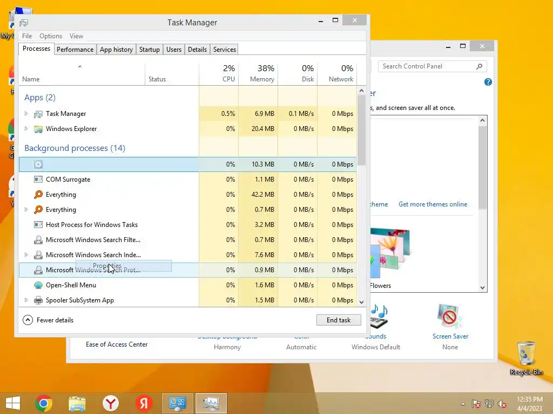Click the Task Manager taskbar button
This screenshot has width=553, height=414.
211,403
